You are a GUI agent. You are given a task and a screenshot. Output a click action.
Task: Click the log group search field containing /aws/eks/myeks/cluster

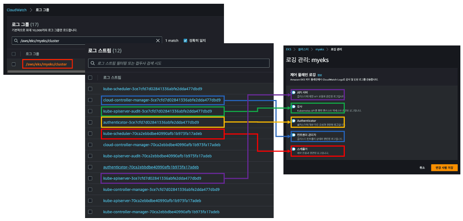point(87,41)
